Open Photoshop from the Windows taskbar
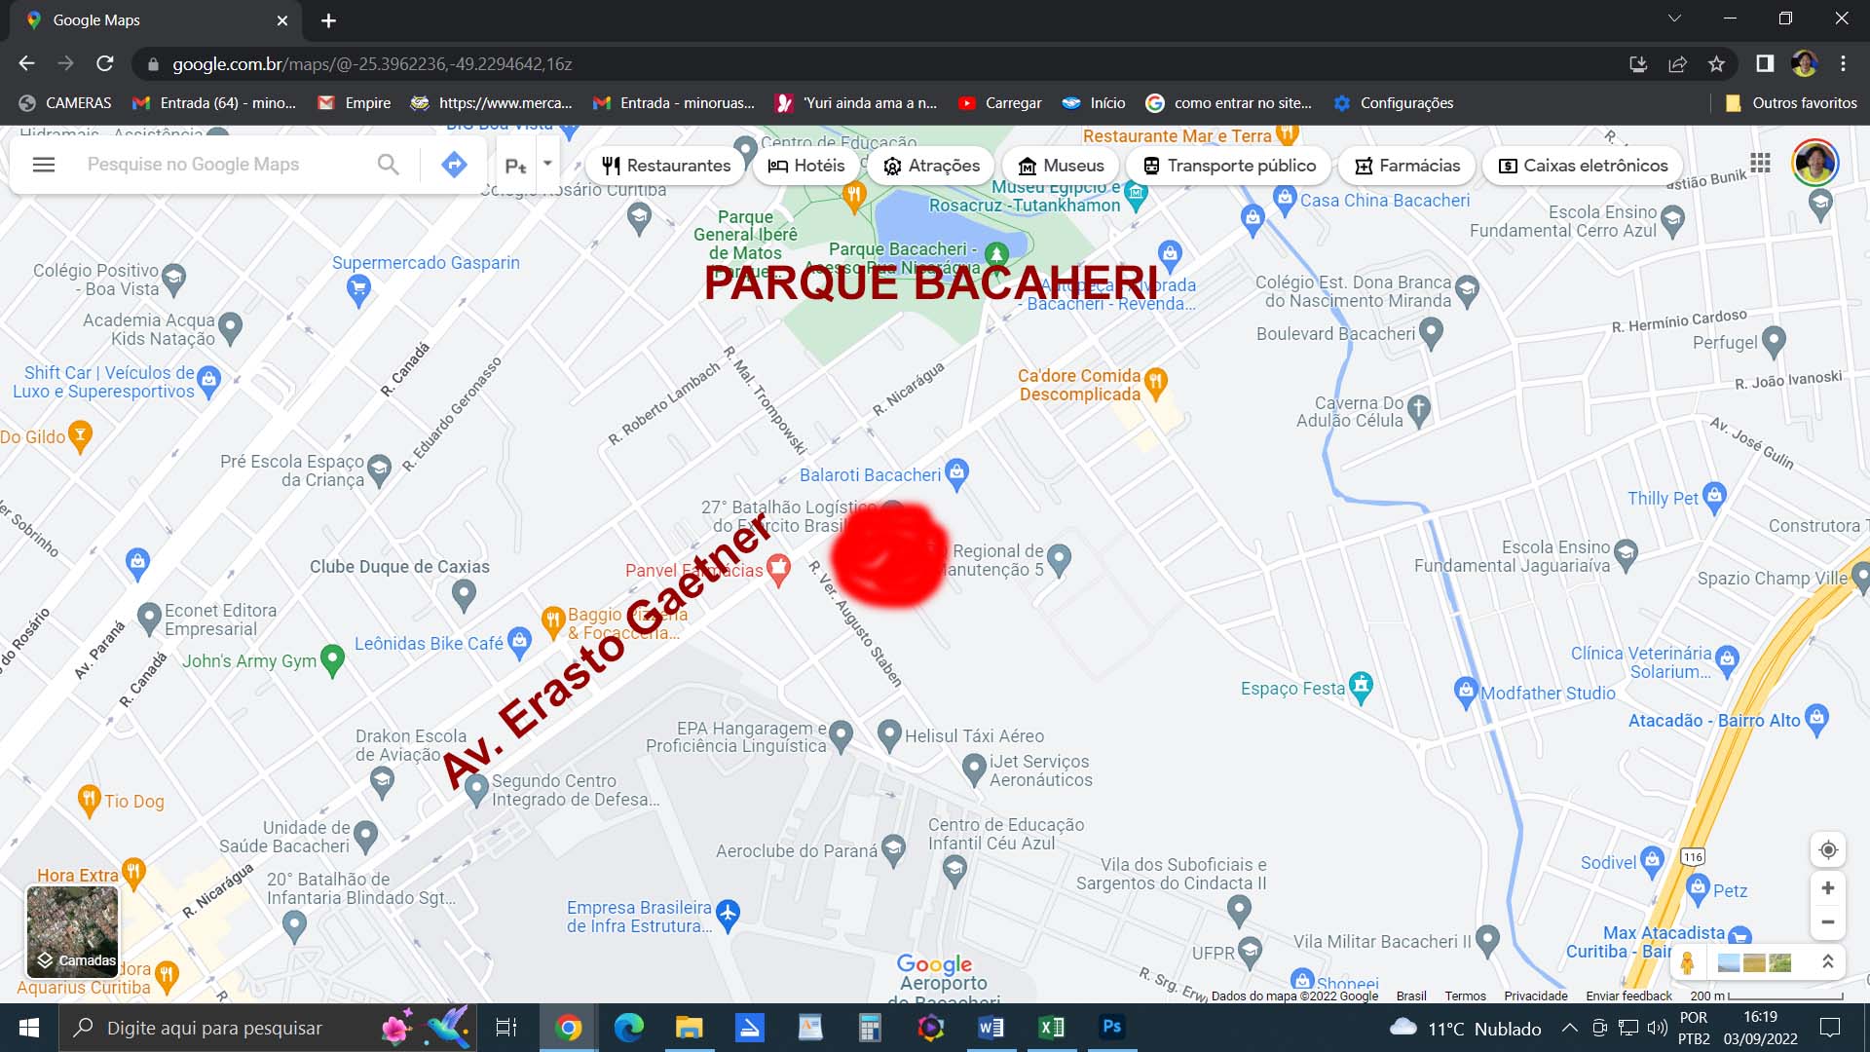1870x1052 pixels. pos(1111,1028)
